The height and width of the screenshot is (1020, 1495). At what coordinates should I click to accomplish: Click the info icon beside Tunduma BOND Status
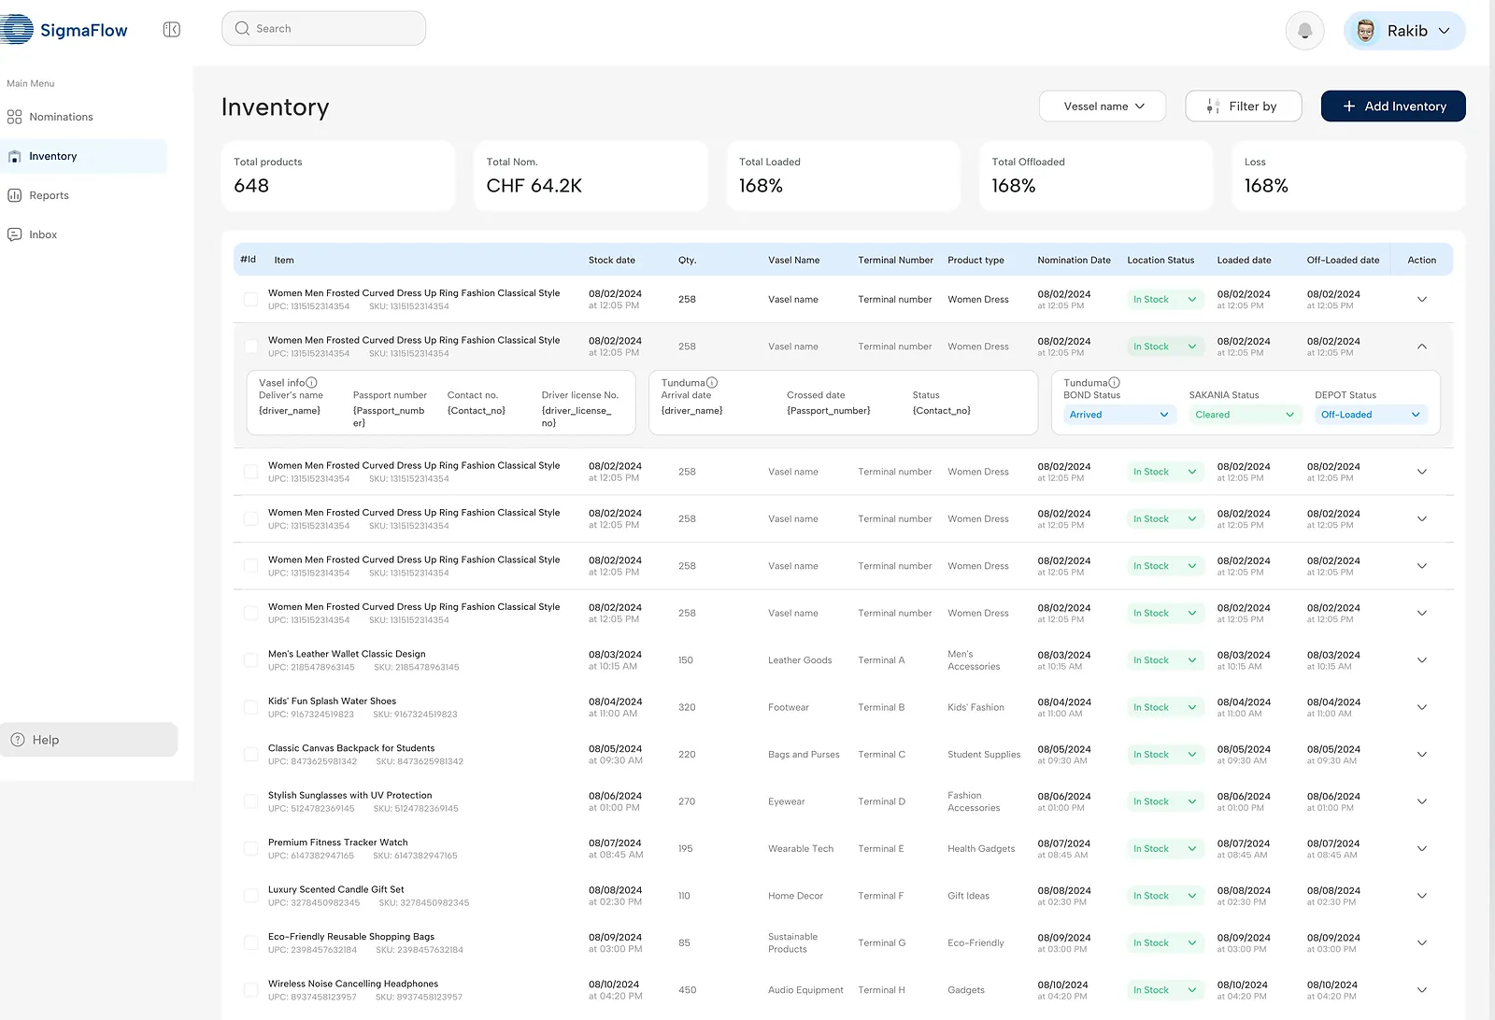tap(1114, 383)
